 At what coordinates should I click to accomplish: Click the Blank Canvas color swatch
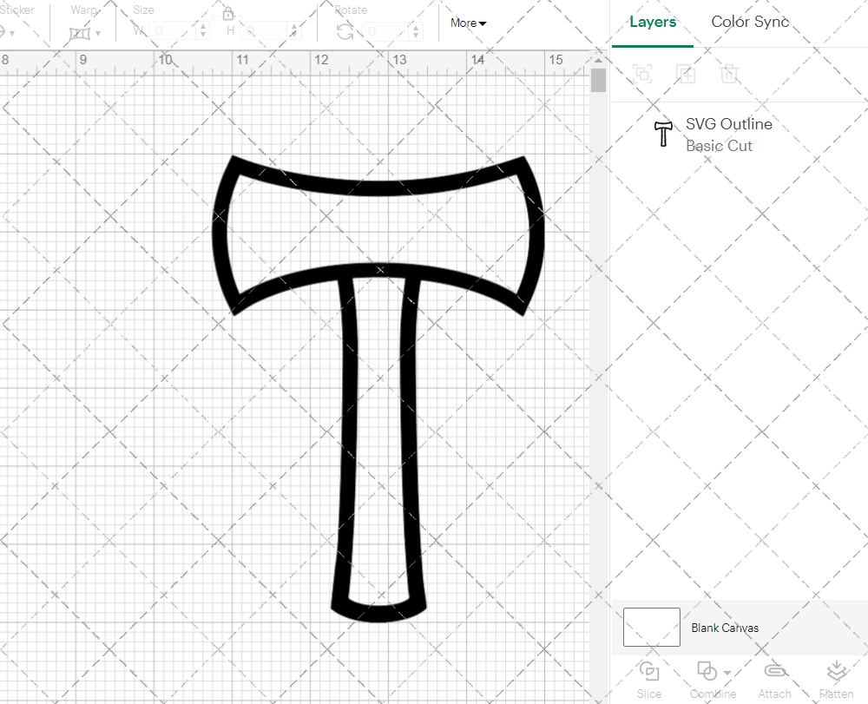[650, 627]
